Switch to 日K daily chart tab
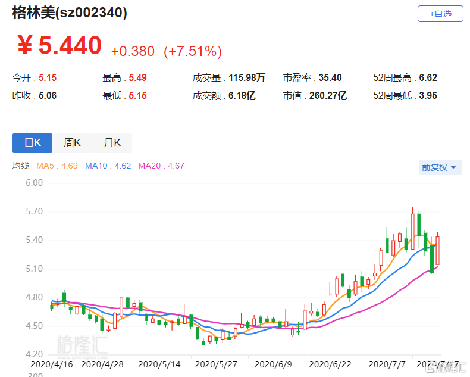This screenshot has width=470, height=377. pos(32,143)
